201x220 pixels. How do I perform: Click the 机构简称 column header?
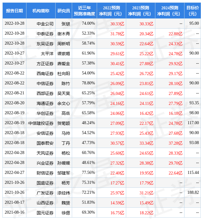[x=41, y=11]
